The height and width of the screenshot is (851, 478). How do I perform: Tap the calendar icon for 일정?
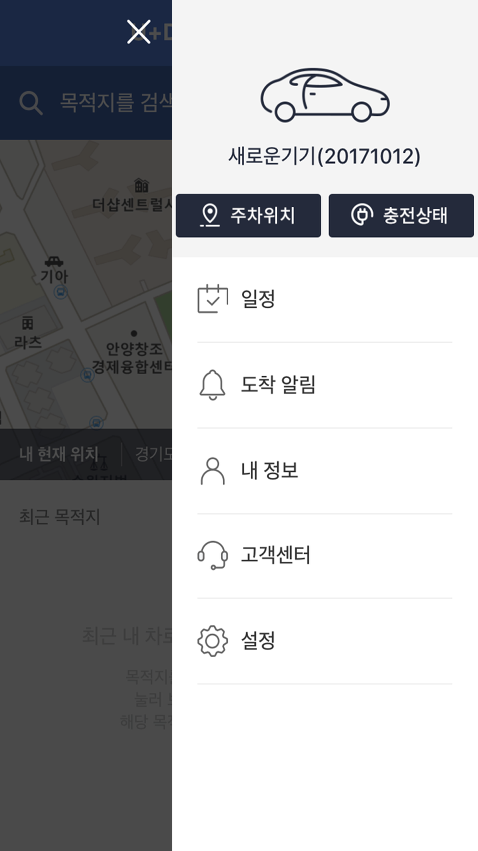click(x=213, y=299)
